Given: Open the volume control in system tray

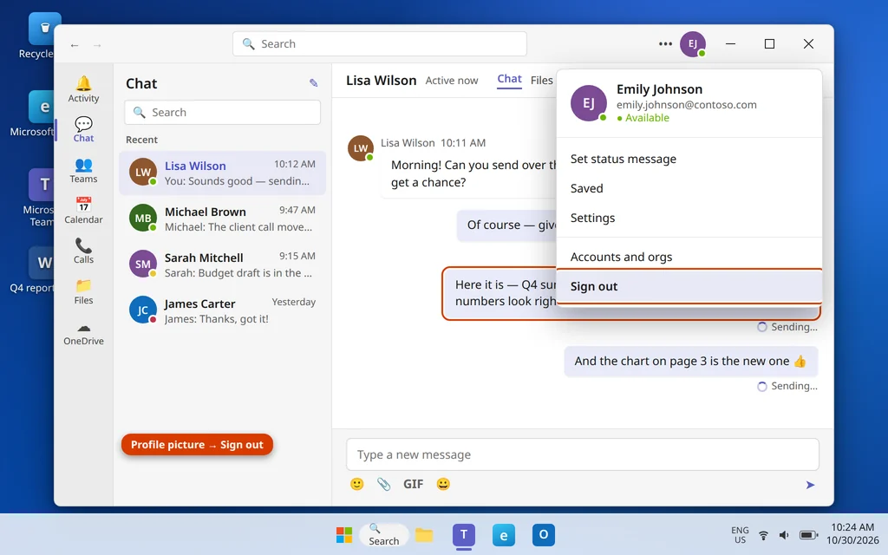Looking at the screenshot, I should (x=784, y=535).
